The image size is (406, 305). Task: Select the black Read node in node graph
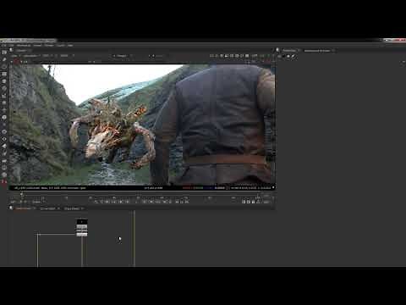click(82, 221)
